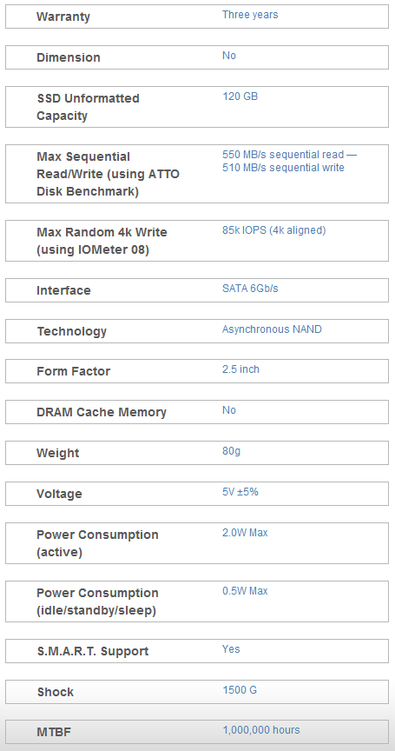This screenshot has width=395, height=751.
Task: Select SATA 6Gb/s interface value
Action: pyautogui.click(x=250, y=289)
